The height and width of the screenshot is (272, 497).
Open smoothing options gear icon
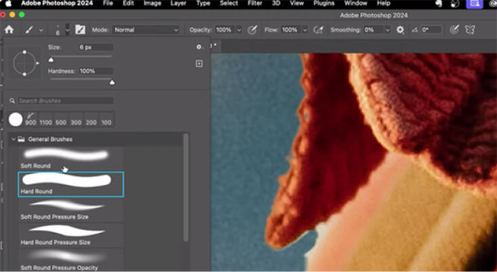tap(400, 30)
